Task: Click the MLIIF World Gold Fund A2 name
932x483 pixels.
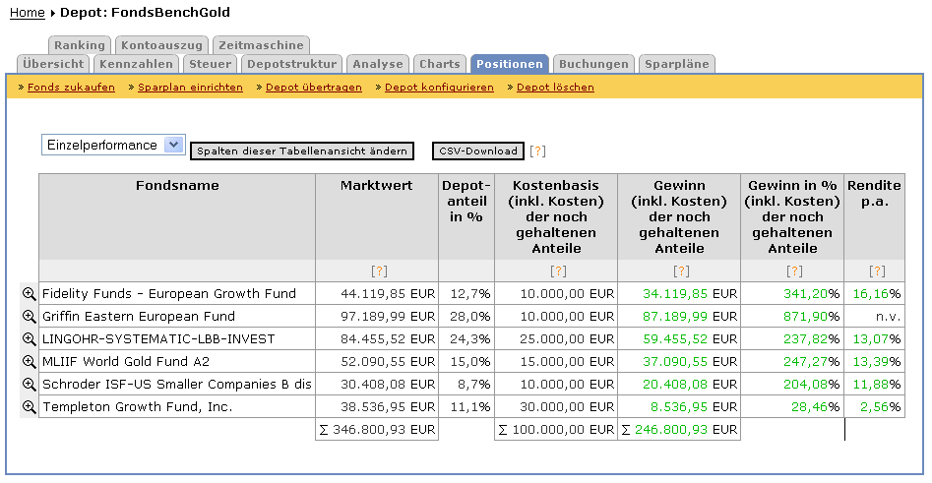Action: pyautogui.click(x=125, y=361)
